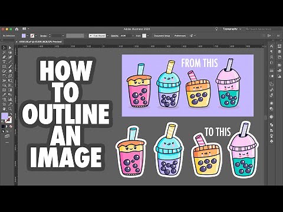Expand the fill color dropdown arrow
283x212 pixels.
point(27,36)
